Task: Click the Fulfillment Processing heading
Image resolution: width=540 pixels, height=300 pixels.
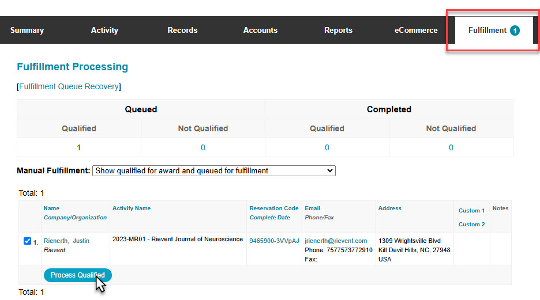Action: tap(72, 67)
